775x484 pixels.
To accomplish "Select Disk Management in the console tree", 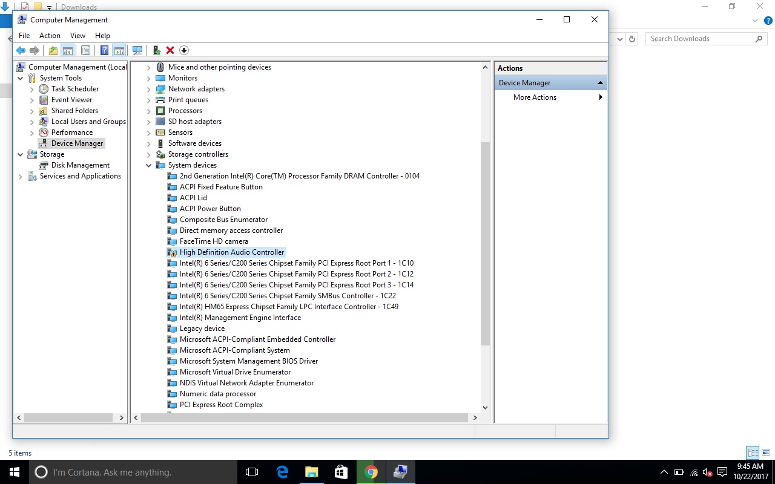I will coord(80,165).
